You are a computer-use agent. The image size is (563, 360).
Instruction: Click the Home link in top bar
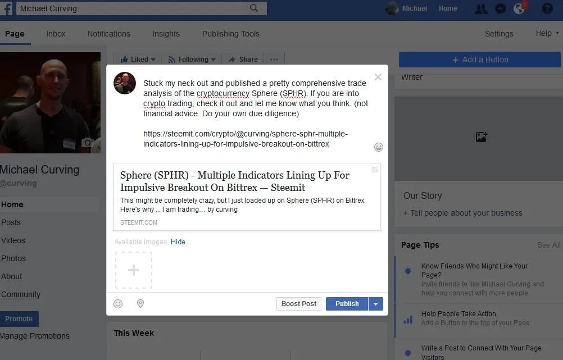(x=448, y=8)
